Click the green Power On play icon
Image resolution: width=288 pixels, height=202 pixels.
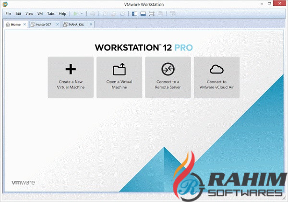pos(75,13)
